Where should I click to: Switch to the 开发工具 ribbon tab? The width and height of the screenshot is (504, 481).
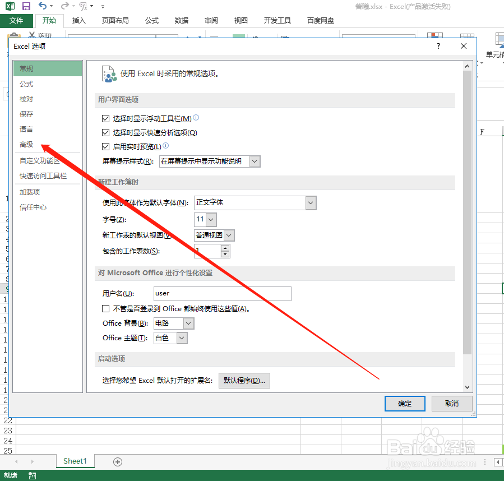276,20
